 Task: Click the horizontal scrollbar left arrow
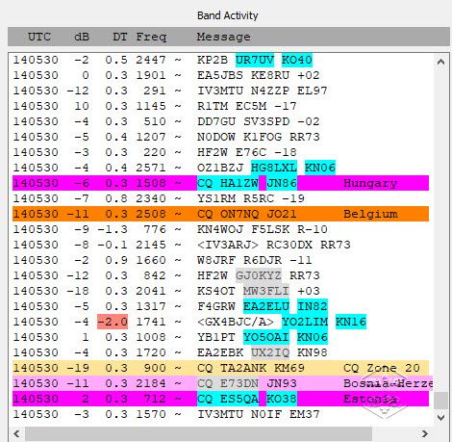pyautogui.click(x=16, y=433)
